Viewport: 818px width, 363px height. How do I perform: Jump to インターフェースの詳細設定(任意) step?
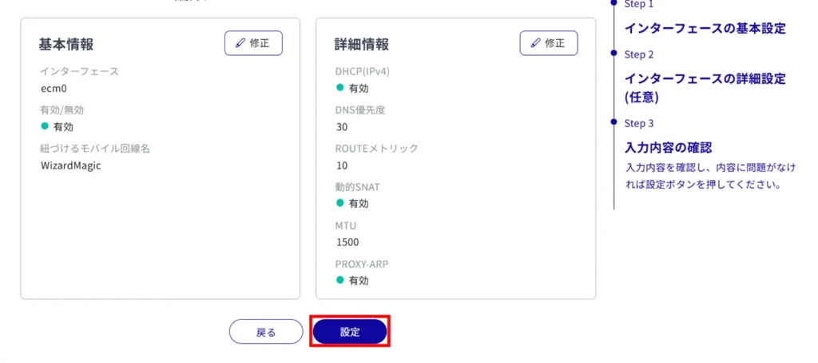705,88
